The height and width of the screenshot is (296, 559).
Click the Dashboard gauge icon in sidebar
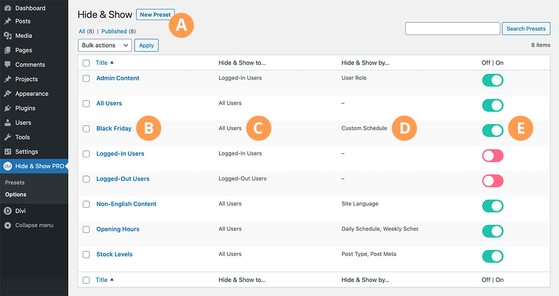pyautogui.click(x=7, y=8)
